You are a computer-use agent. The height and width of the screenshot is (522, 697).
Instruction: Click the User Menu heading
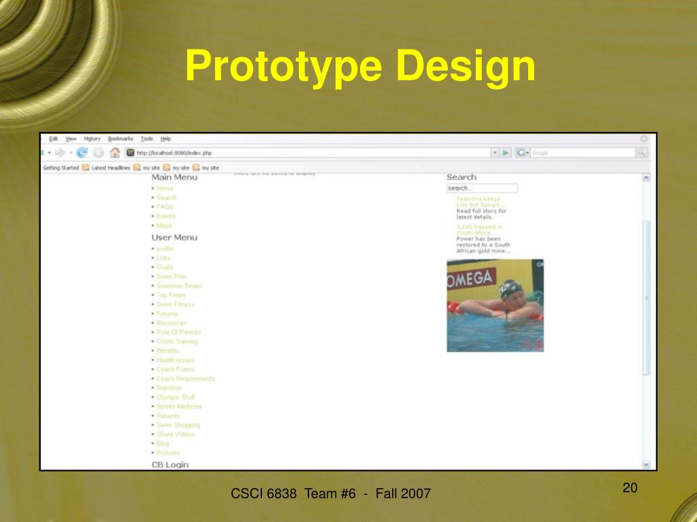[x=174, y=237]
